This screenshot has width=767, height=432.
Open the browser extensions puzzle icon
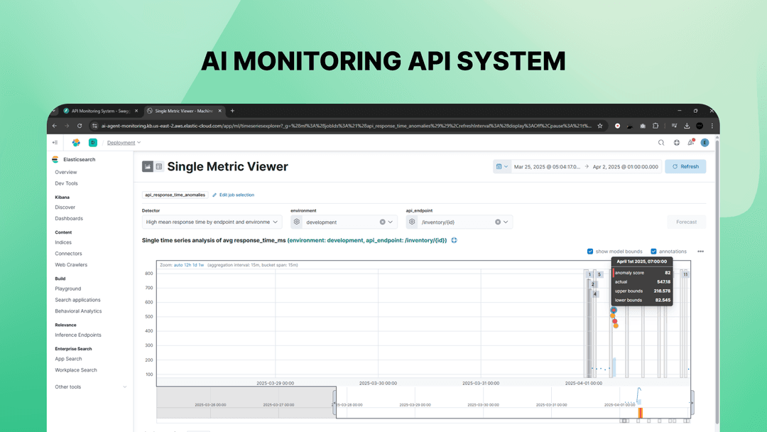click(656, 126)
